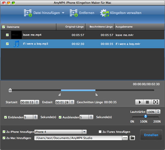Click the Startzeit stepper arrows

(37, 102)
